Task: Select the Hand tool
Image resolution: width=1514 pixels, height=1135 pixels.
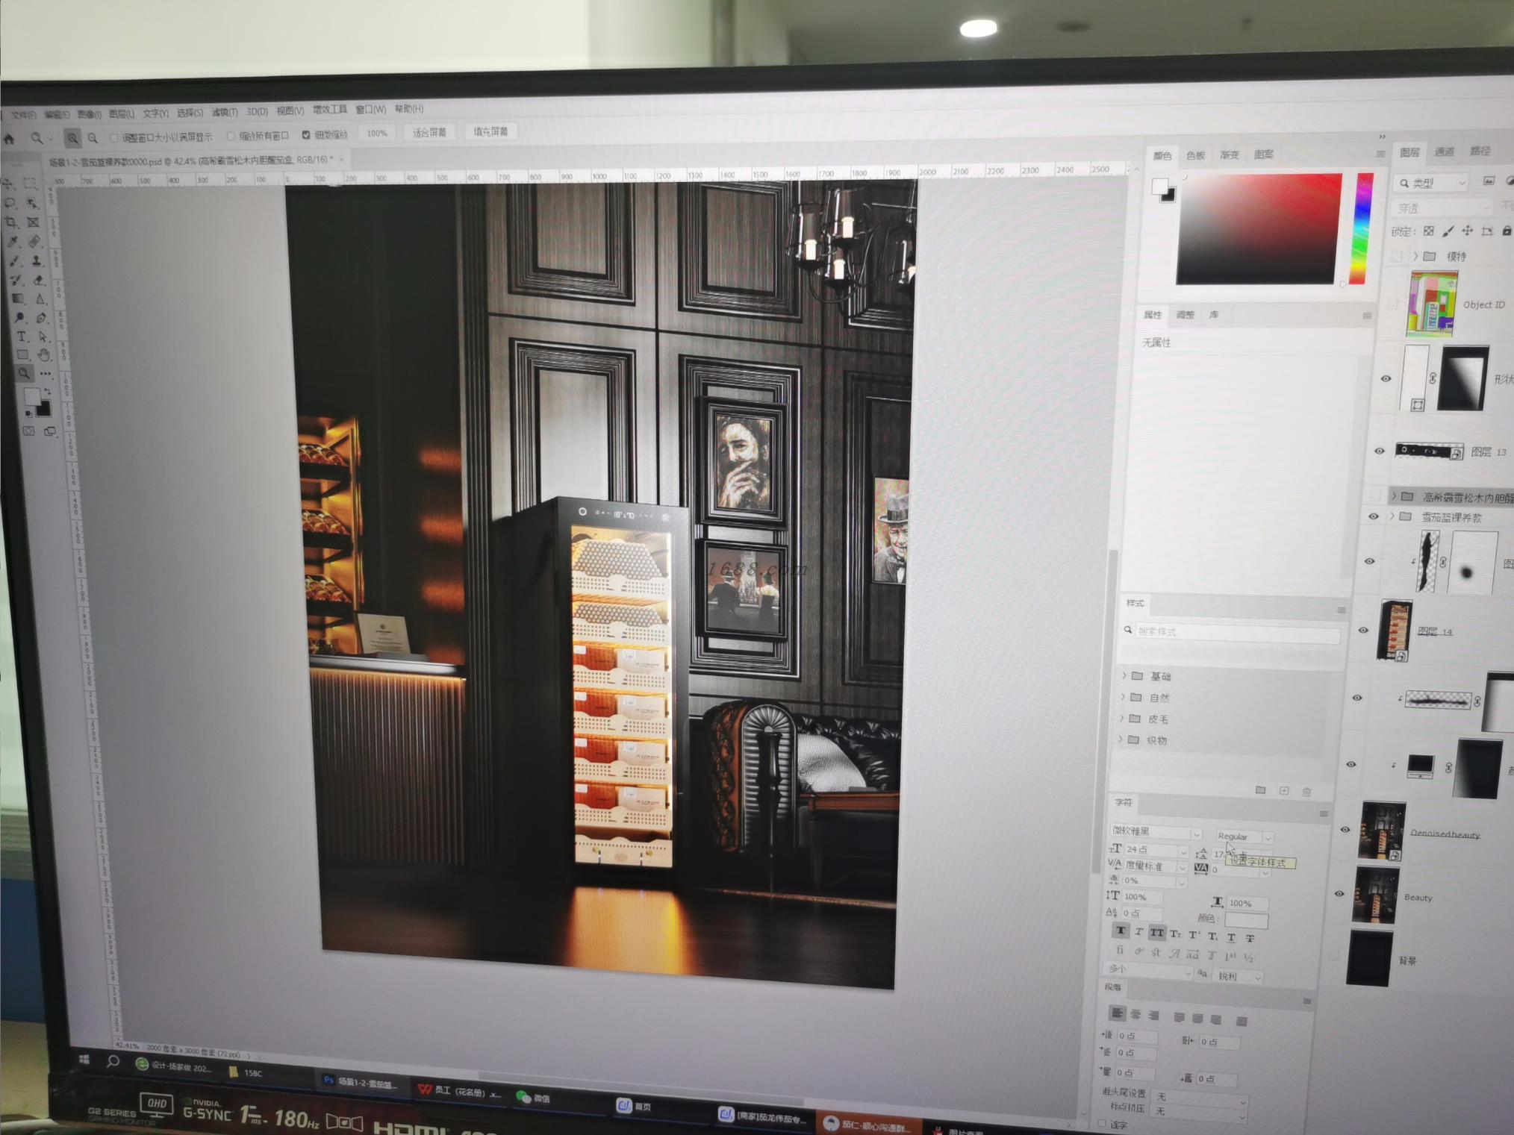Action: click(45, 354)
